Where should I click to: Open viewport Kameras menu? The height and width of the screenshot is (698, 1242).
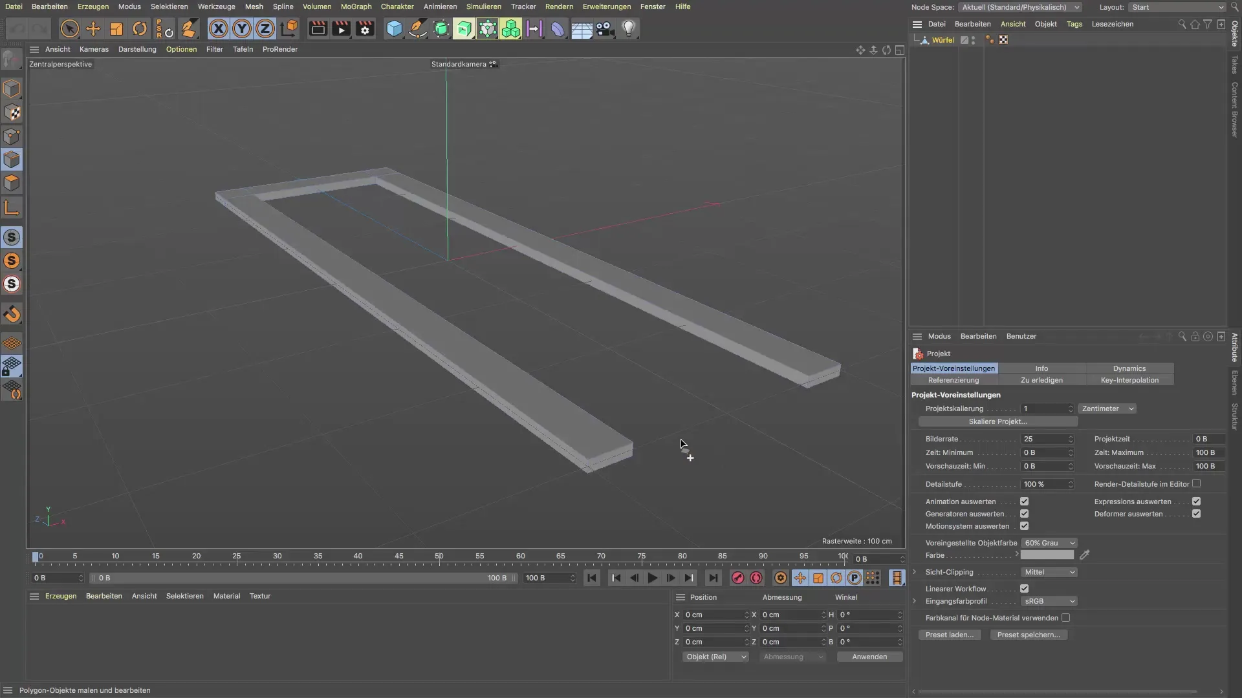94,49
